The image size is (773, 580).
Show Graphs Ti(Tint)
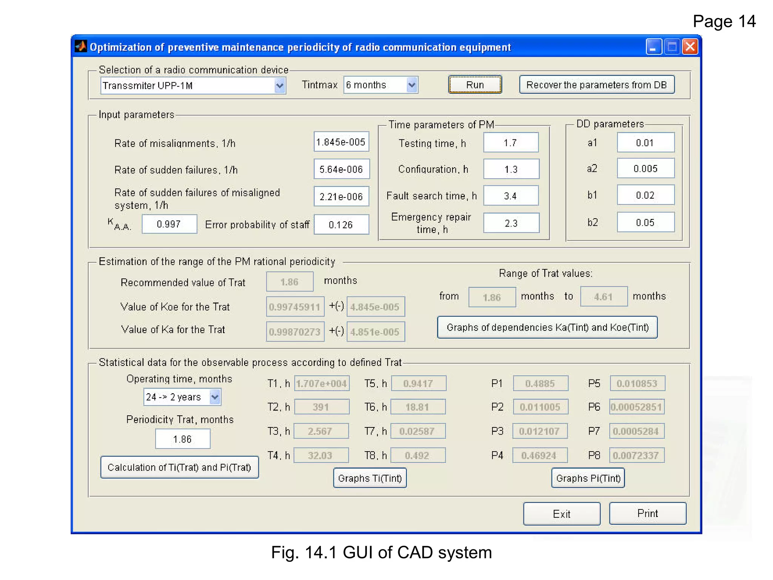point(370,478)
